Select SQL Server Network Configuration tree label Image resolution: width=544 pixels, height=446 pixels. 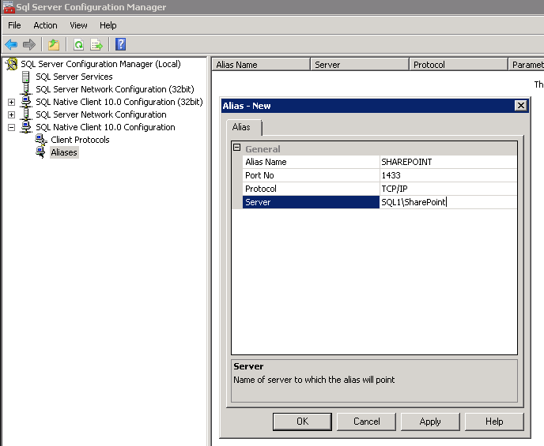101,114
